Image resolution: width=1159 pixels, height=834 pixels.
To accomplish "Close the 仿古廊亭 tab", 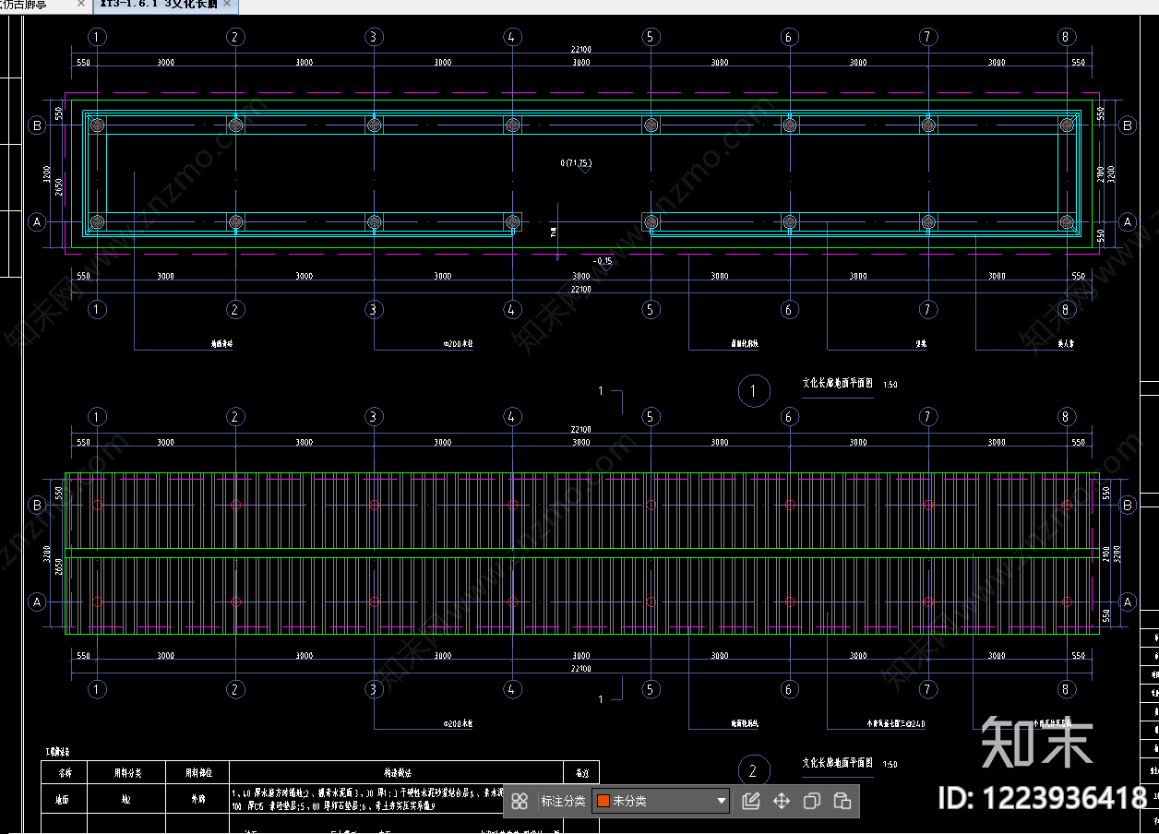I will [x=81, y=5].
